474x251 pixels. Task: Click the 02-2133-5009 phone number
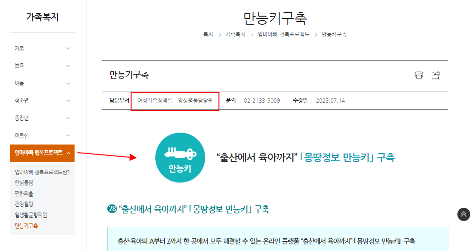click(262, 100)
